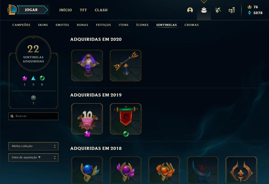Open the loot hammer icon
Image resolution: width=269 pixels, height=184 pixels.
point(218,10)
